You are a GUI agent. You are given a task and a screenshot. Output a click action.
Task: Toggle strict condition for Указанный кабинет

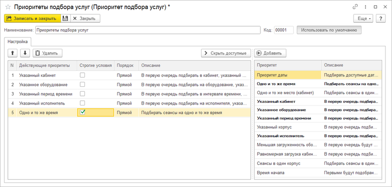pyautogui.click(x=82, y=75)
